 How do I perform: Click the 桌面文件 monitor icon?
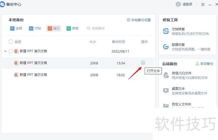tap(166, 91)
